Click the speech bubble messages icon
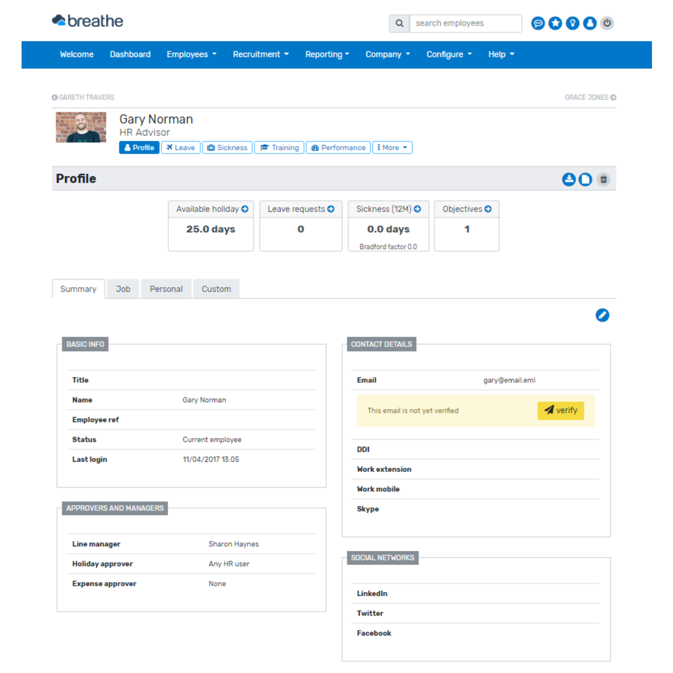Image resolution: width=673 pixels, height=673 pixels. click(x=538, y=23)
